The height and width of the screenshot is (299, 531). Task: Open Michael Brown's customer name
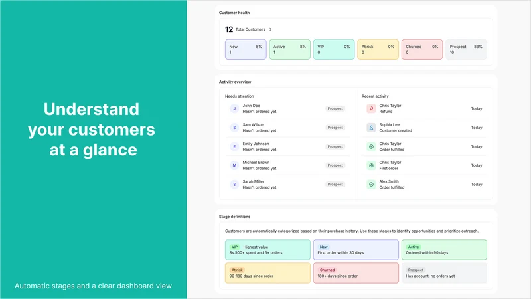[256, 163]
